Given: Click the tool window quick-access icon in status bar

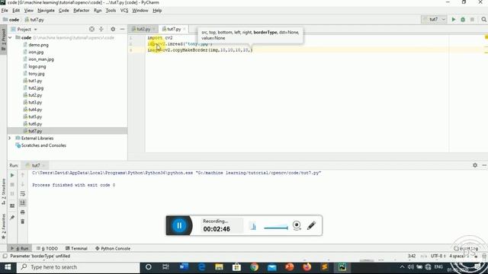Looking at the screenshot, I should [5, 256].
